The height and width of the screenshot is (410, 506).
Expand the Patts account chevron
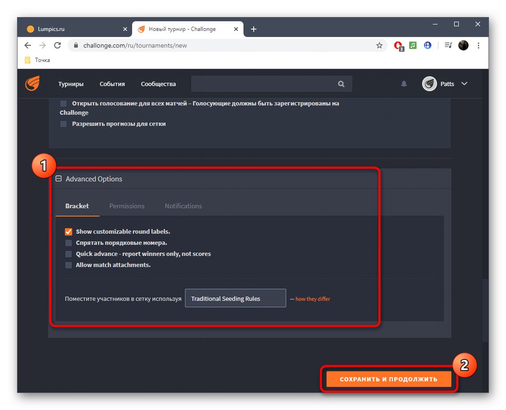[x=463, y=84]
